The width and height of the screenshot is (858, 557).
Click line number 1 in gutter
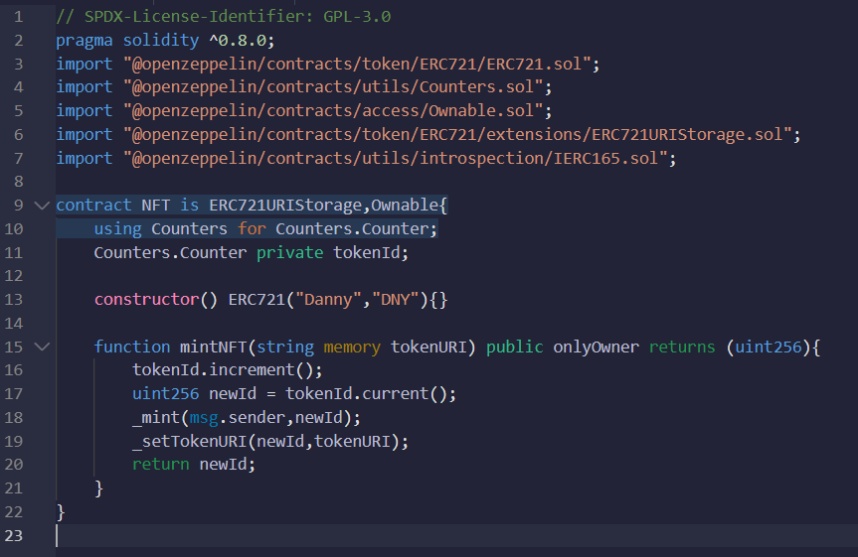[x=18, y=17]
